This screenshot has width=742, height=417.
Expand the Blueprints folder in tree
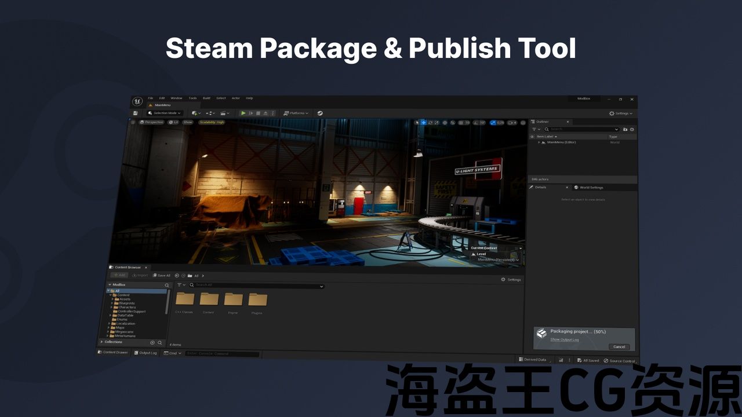[x=112, y=303]
